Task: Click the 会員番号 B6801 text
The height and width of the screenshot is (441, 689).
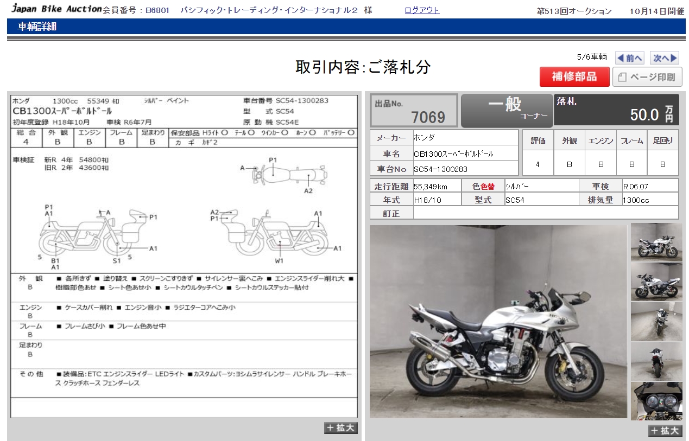Action: coord(136,10)
